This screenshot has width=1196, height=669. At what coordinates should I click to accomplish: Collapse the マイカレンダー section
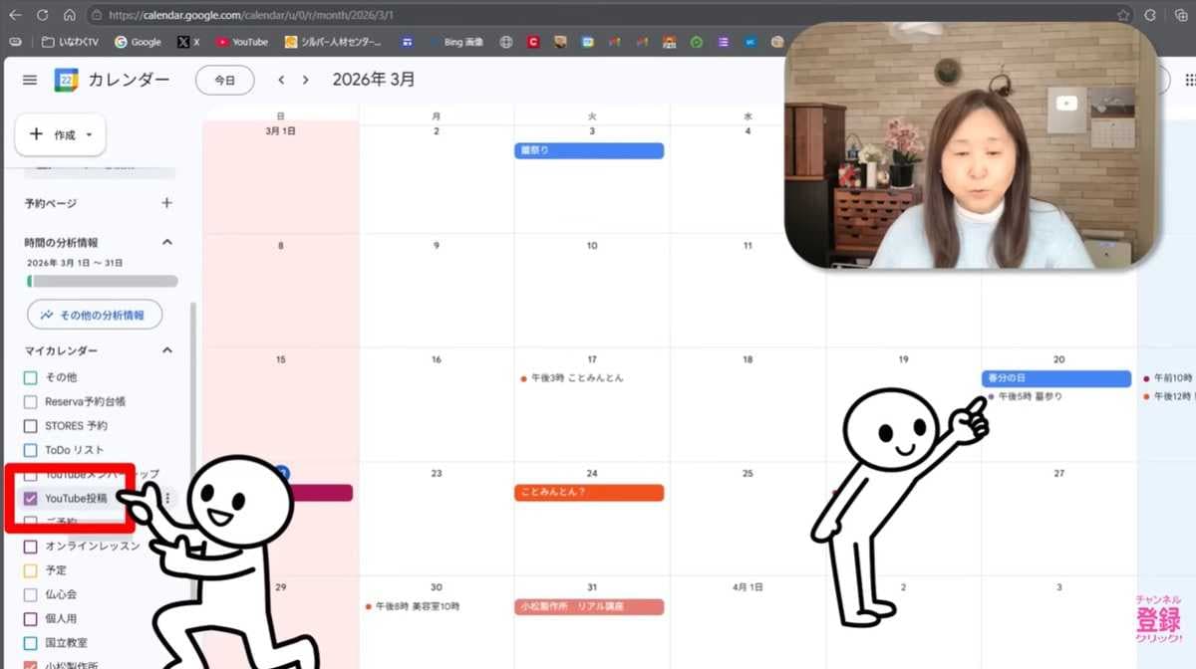pyautogui.click(x=166, y=350)
